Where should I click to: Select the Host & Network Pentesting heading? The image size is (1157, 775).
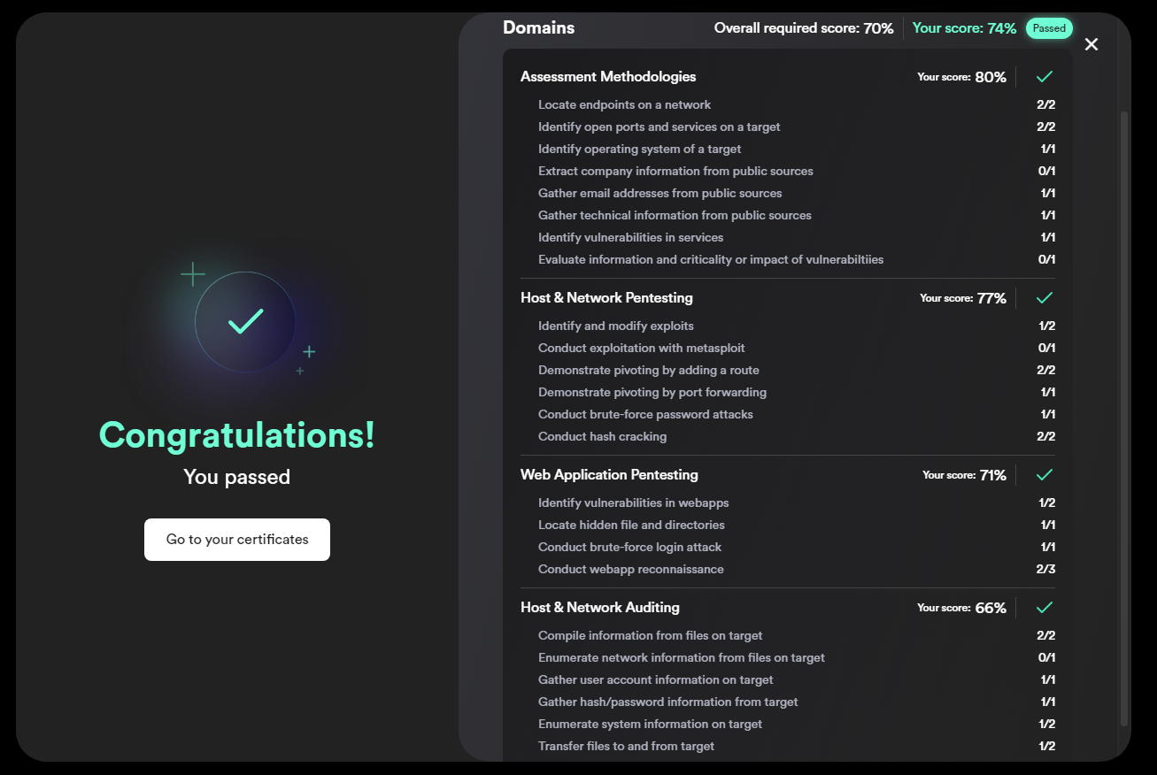[x=606, y=298]
